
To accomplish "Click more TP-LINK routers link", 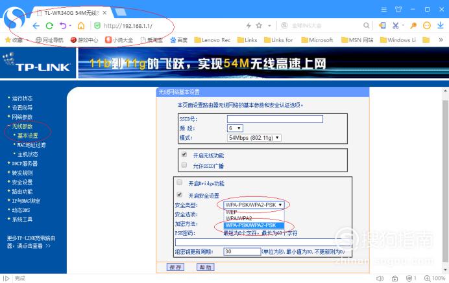I will coord(31,242).
